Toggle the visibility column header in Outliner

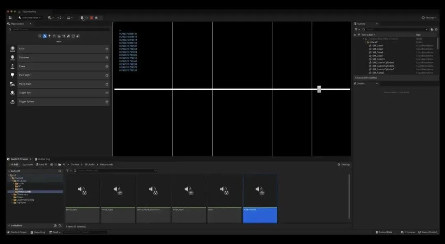pos(355,35)
